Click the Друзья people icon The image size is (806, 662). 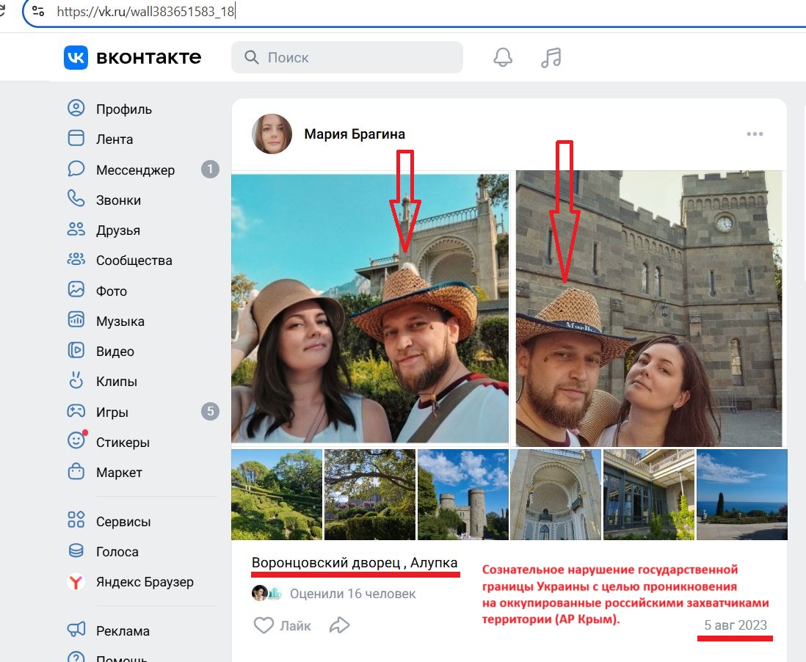[x=76, y=229]
